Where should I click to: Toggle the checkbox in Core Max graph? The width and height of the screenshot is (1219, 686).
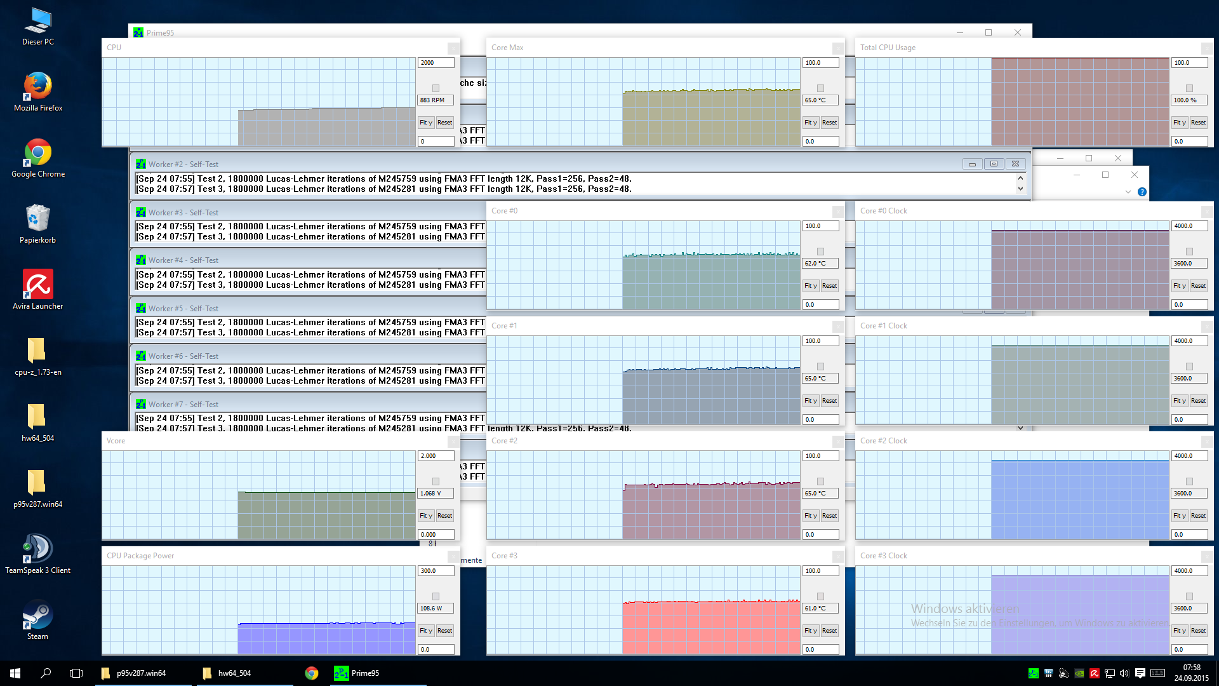[x=820, y=88]
